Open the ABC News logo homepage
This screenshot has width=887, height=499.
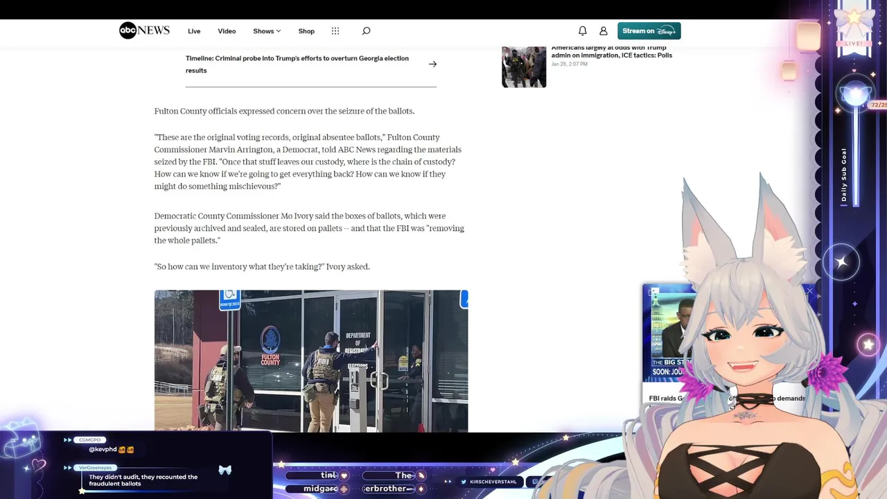144,30
